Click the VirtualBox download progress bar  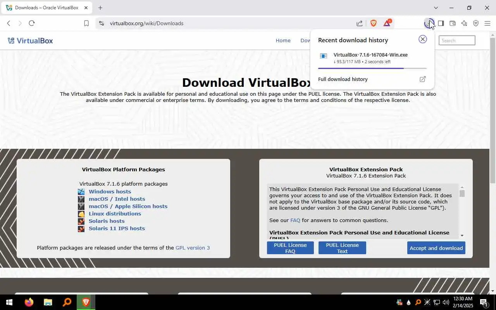(372, 68)
